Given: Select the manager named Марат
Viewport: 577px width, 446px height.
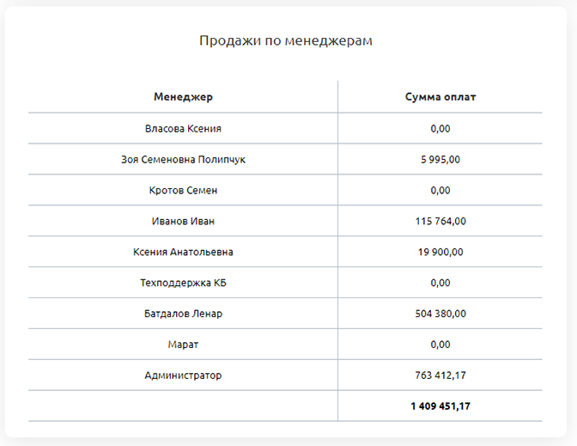Looking at the screenshot, I should [183, 345].
